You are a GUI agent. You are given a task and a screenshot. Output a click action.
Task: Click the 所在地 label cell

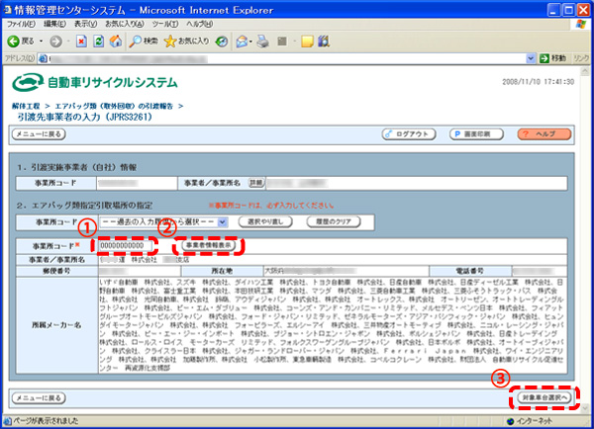point(222,271)
